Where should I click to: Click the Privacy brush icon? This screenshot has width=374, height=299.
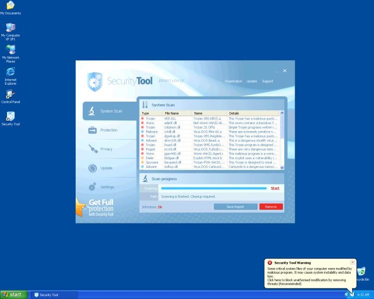pos(93,149)
